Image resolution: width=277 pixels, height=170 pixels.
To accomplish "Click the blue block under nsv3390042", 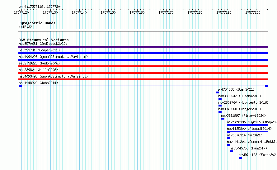I will 220,99.
